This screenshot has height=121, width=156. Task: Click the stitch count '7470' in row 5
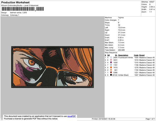(x=115, y=68)
